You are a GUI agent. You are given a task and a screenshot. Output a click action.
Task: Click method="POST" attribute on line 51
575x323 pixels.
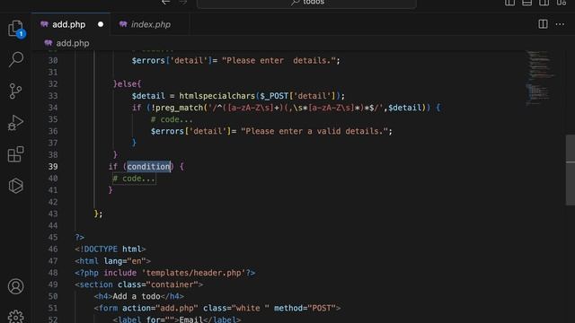[305, 308]
